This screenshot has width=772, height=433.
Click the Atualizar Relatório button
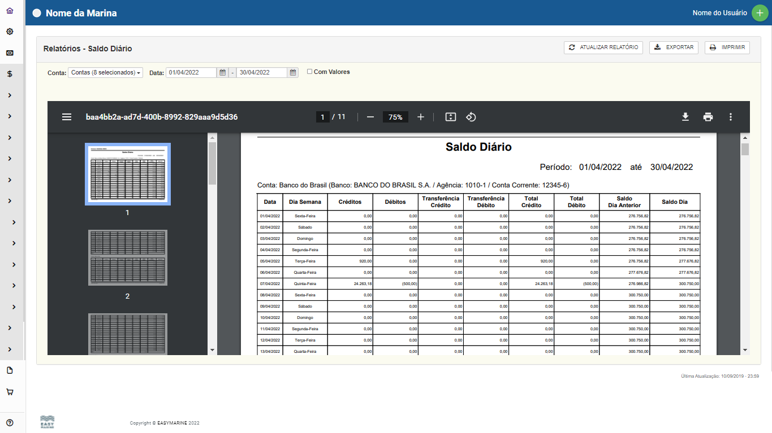pyautogui.click(x=603, y=47)
